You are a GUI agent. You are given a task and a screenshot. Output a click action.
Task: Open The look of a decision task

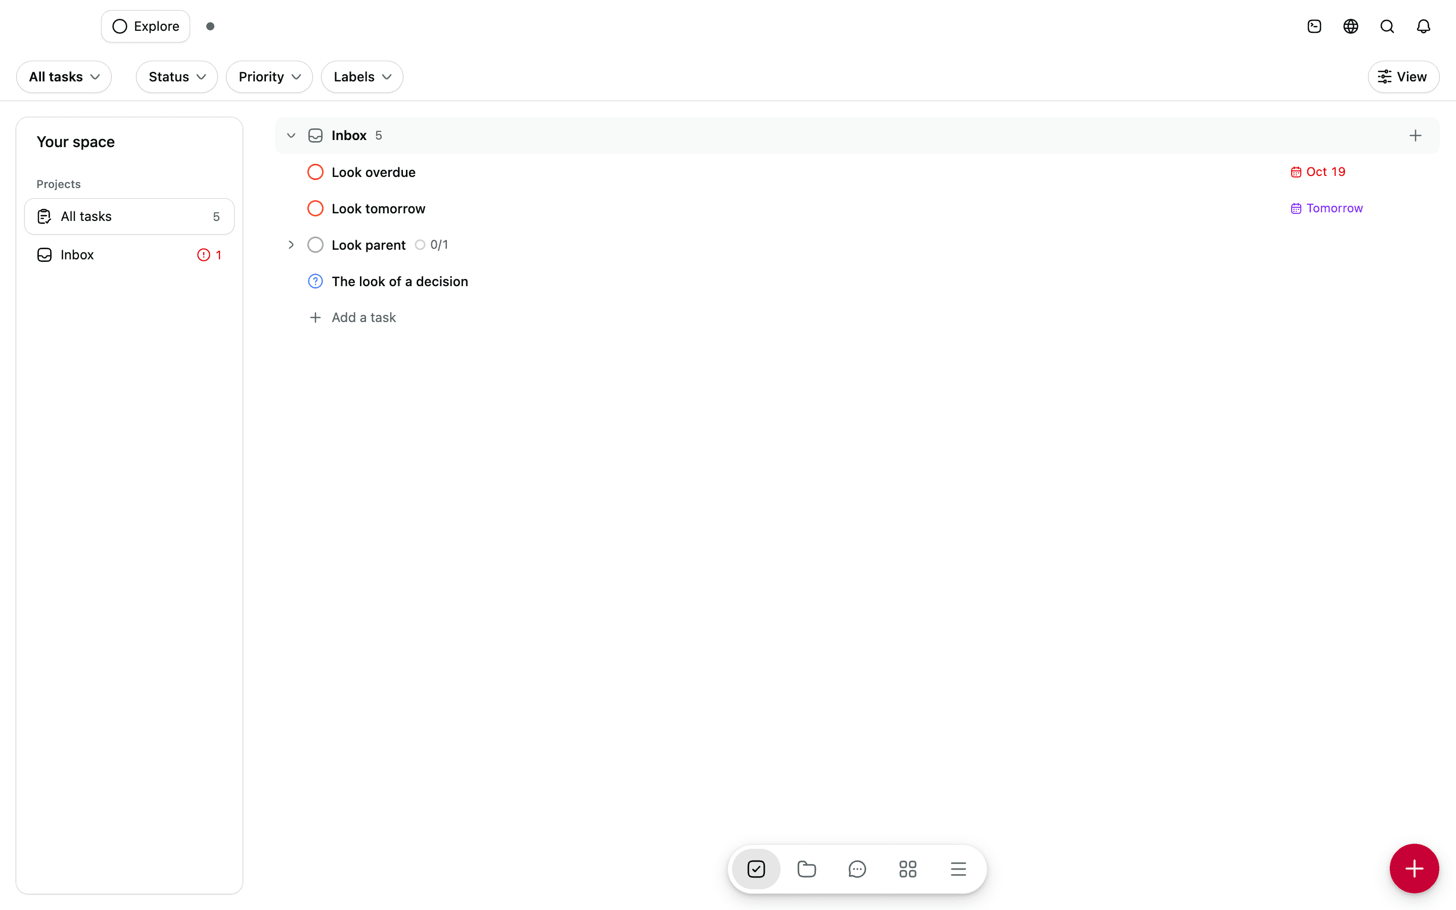point(399,281)
